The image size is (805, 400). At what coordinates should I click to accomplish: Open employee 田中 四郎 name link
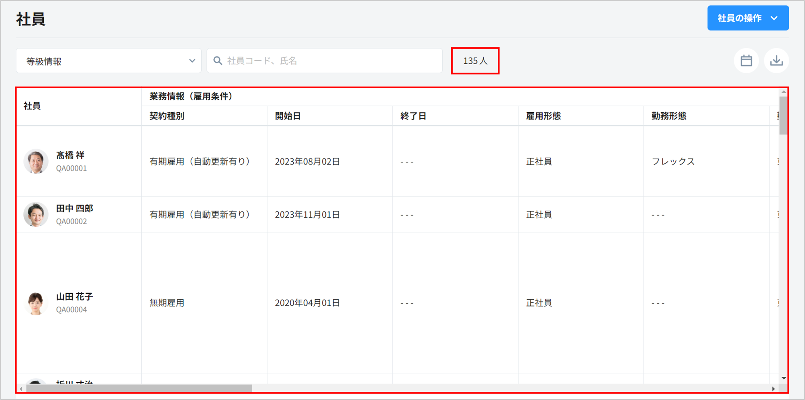coord(74,208)
